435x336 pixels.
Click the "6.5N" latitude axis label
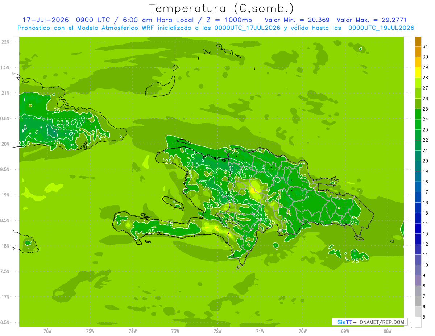click(5, 322)
